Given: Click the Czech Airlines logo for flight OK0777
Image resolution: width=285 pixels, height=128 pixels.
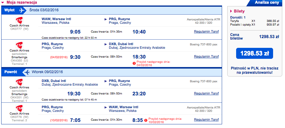Looking at the screenshot, I should pyautogui.click(x=19, y=20).
